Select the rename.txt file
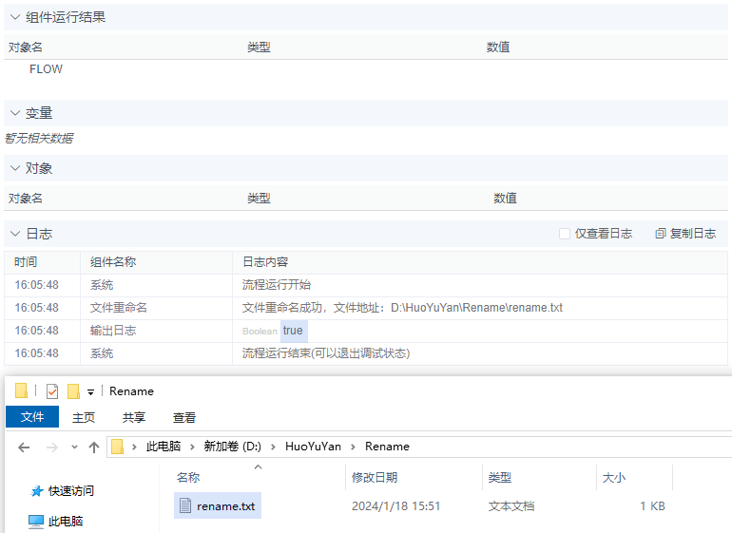The height and width of the screenshot is (533, 732). tap(218, 505)
